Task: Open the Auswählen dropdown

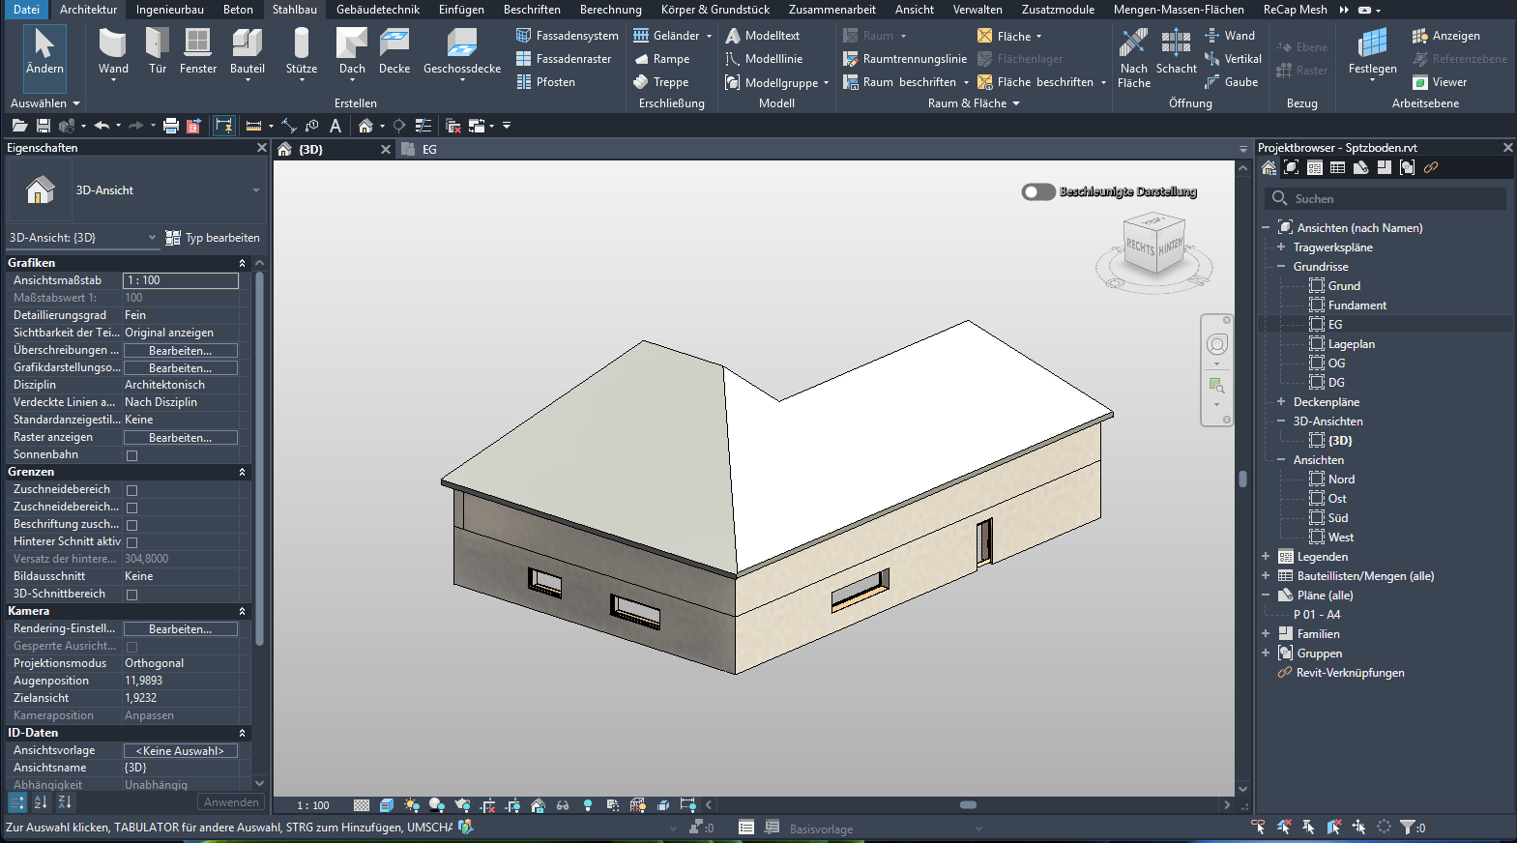Action: click(45, 103)
